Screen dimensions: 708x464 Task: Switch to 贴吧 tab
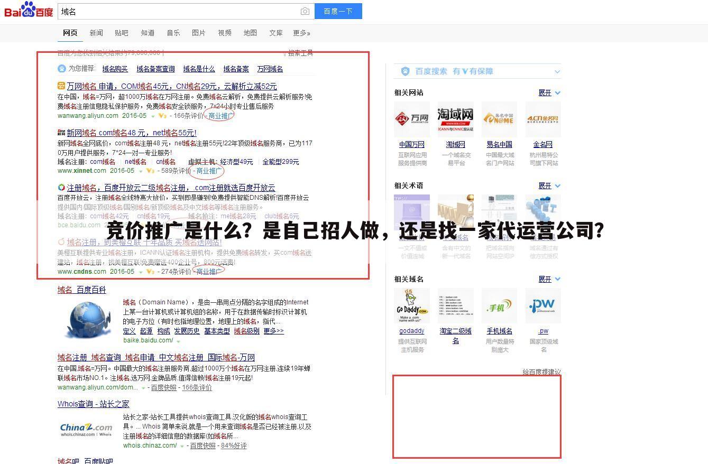pos(122,33)
